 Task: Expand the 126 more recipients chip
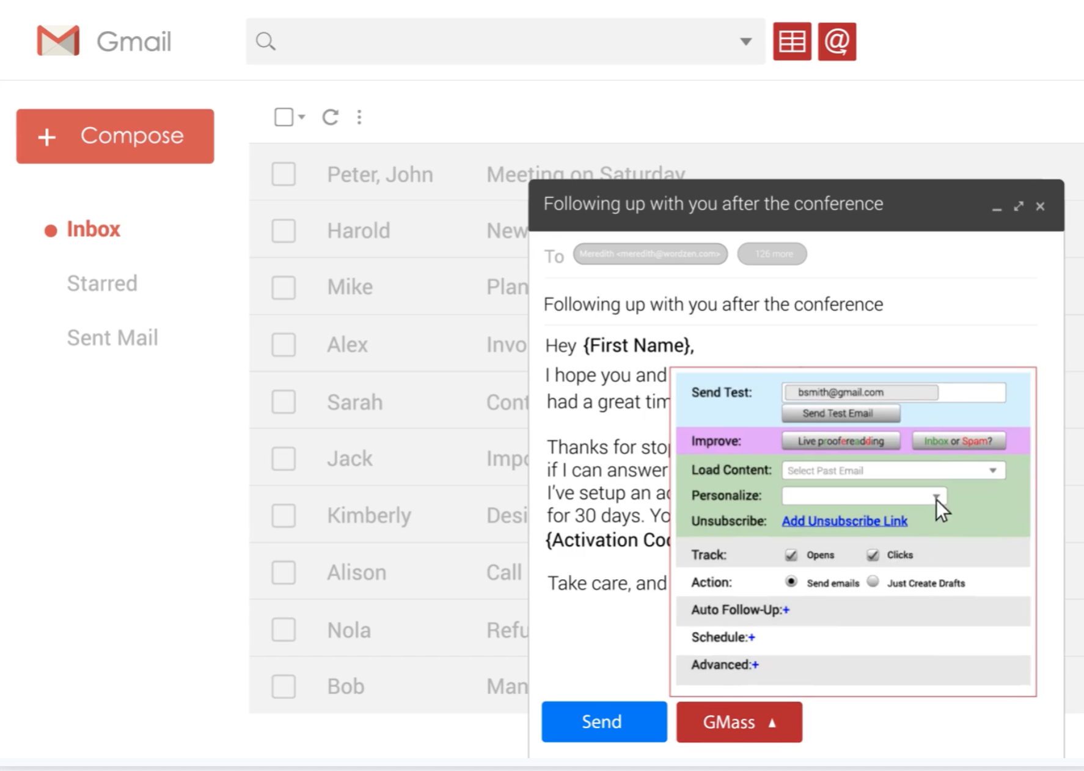772,254
